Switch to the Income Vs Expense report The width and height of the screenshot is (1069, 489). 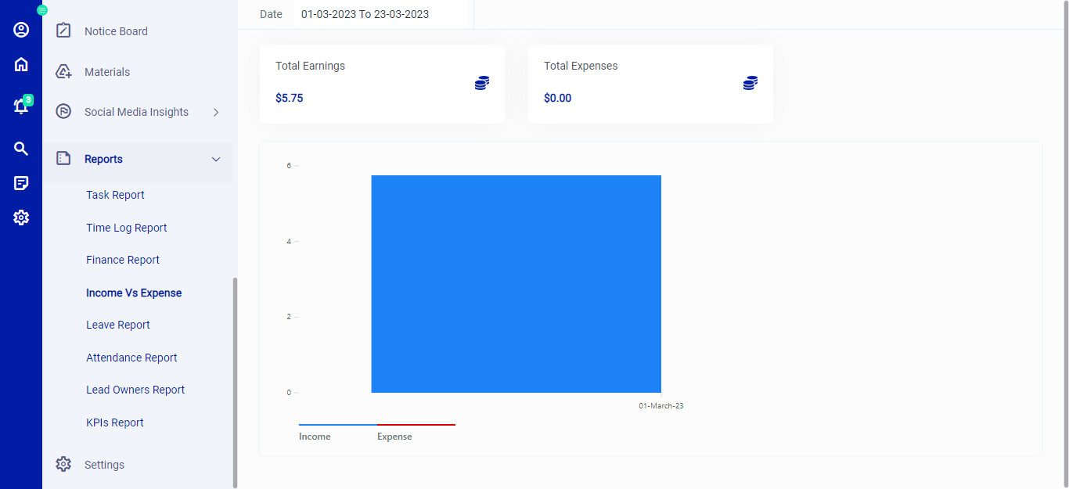point(133,292)
